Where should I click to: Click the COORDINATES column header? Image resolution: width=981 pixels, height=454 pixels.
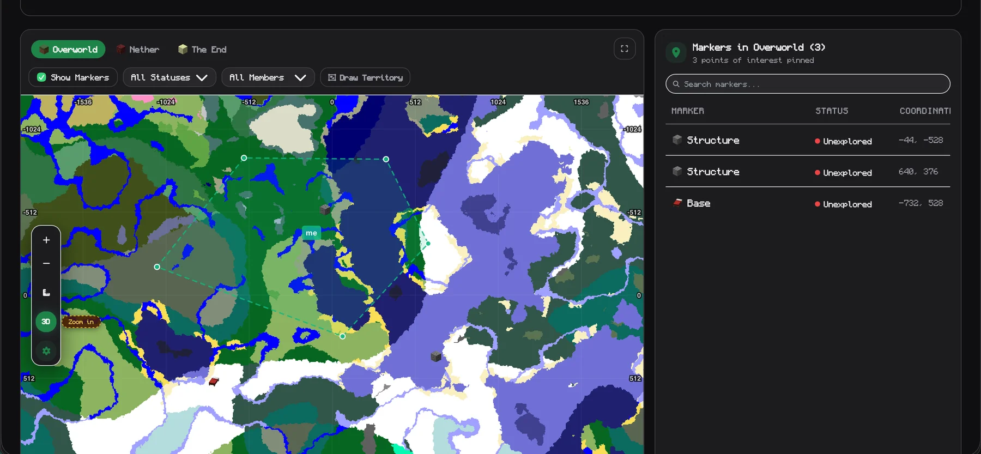925,111
